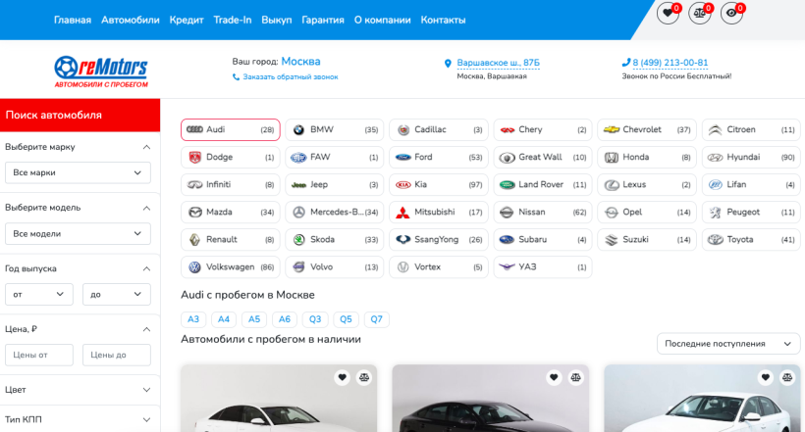Choose the Volkswagen brand tile
Viewport: 805px width, 432px height.
[x=231, y=267]
